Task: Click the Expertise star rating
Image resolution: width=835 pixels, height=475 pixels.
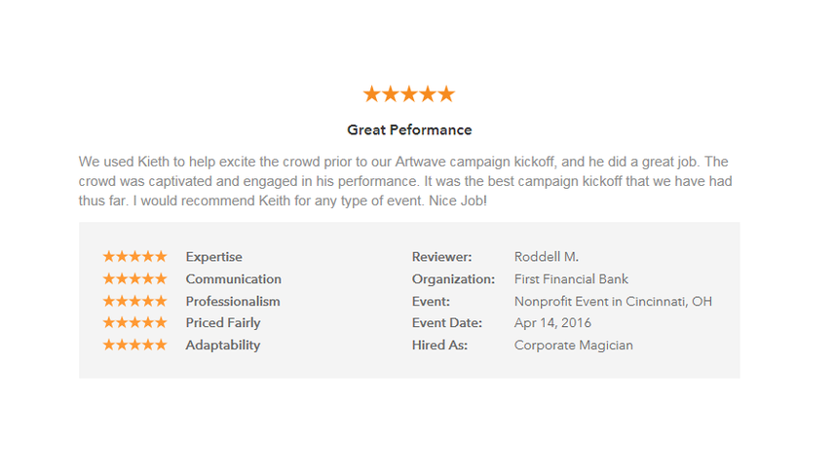Action: (134, 257)
